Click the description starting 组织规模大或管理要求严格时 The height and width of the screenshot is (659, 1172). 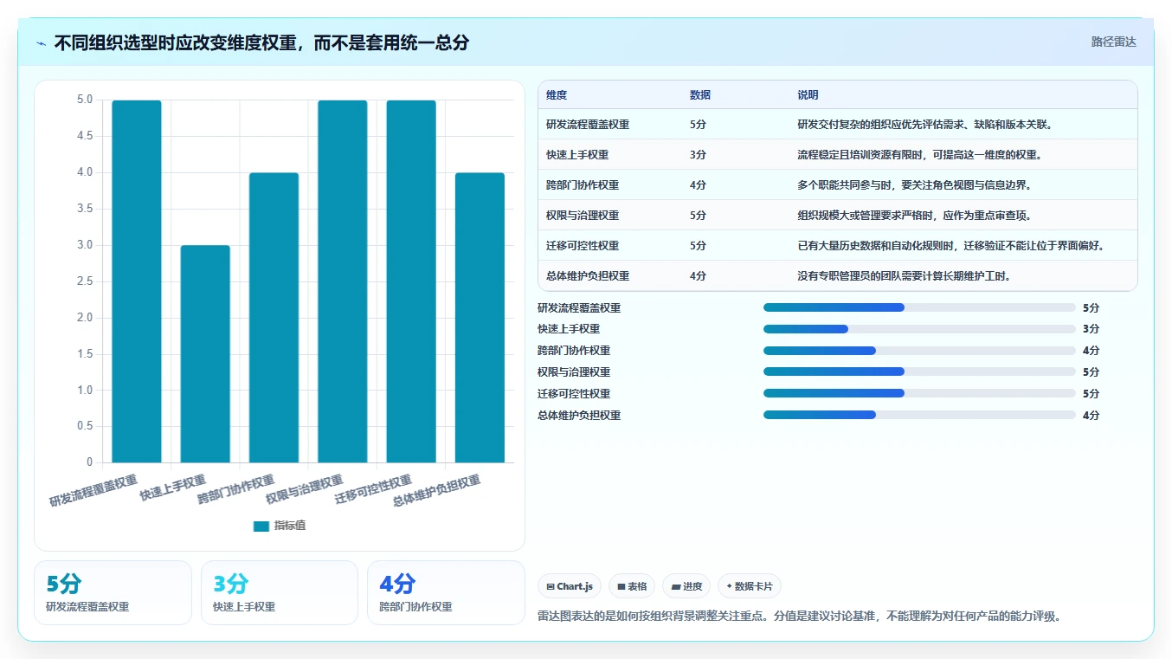coord(914,216)
